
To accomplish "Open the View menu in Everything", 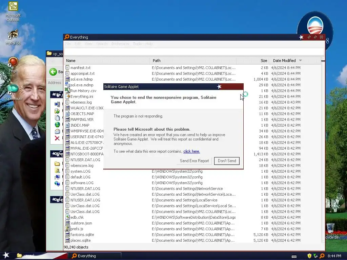I will click(88, 44).
